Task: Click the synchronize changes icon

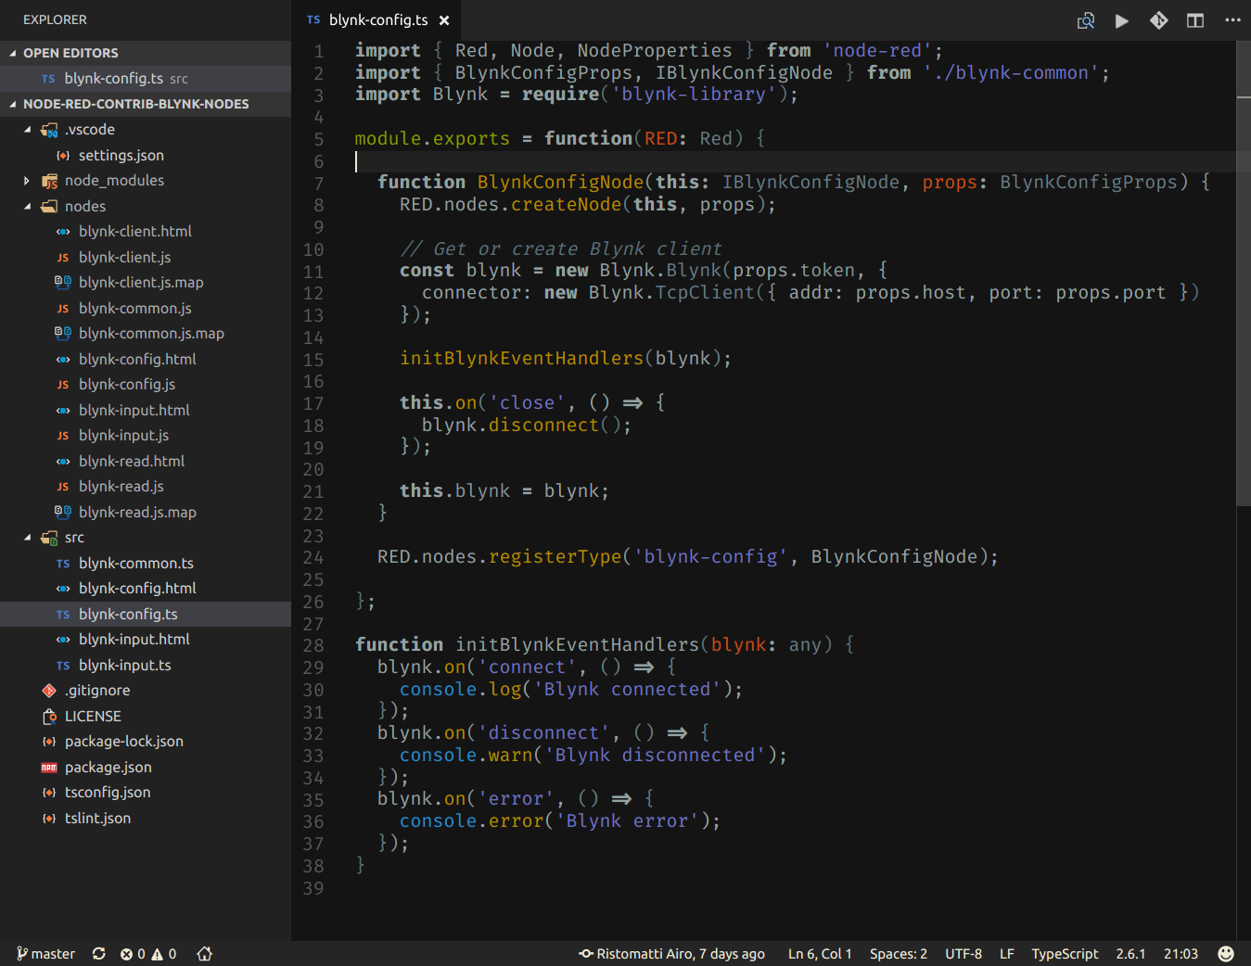Action: click(x=99, y=954)
